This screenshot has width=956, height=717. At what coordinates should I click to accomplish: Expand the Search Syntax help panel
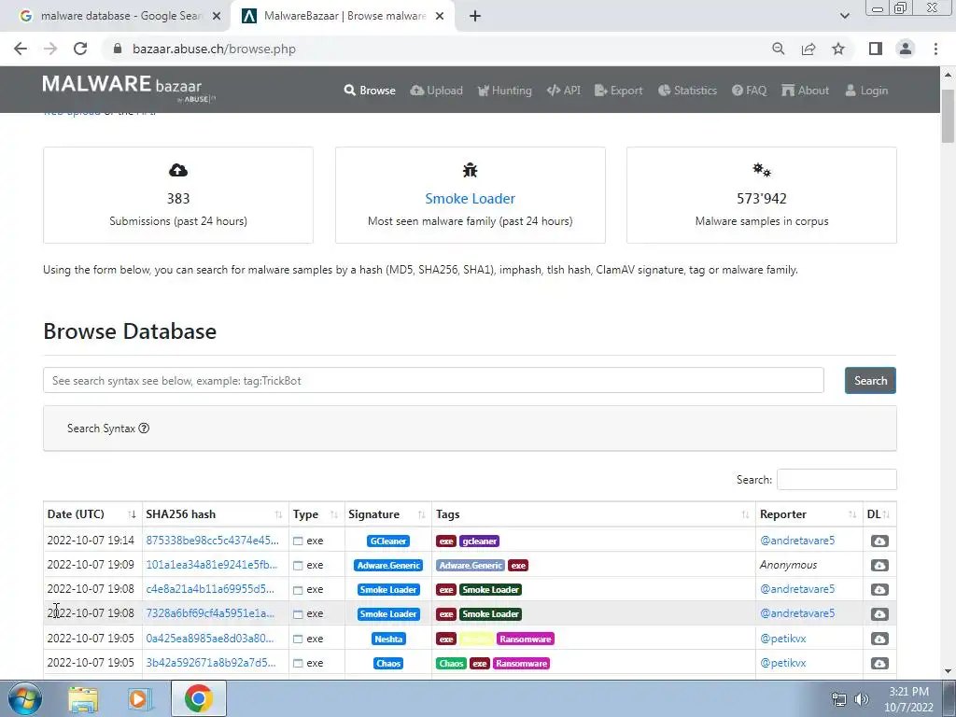coord(108,428)
